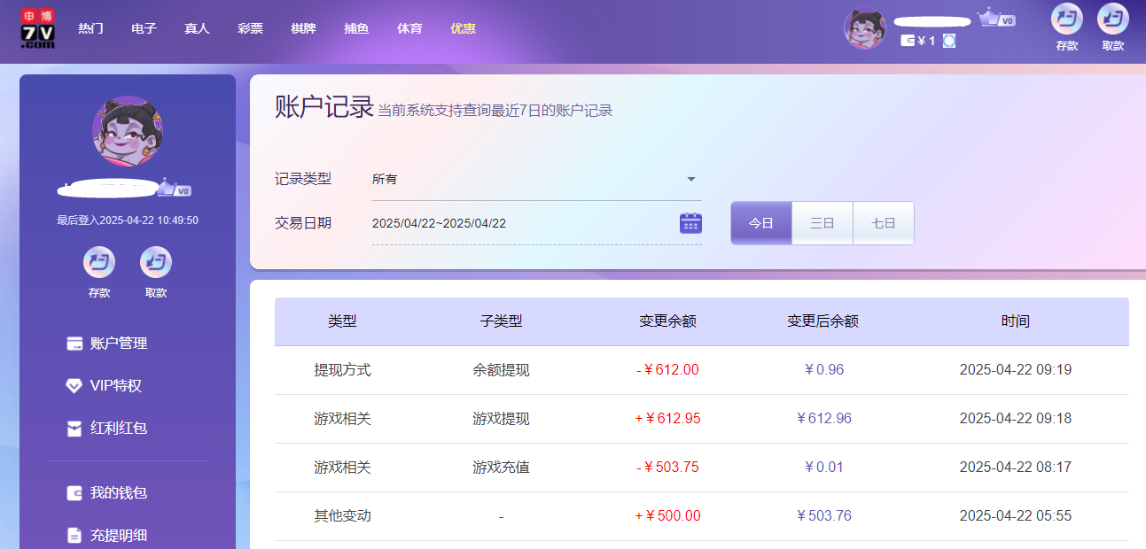The image size is (1146, 549).
Task: Click the balance refresh icon in header
Action: point(949,41)
